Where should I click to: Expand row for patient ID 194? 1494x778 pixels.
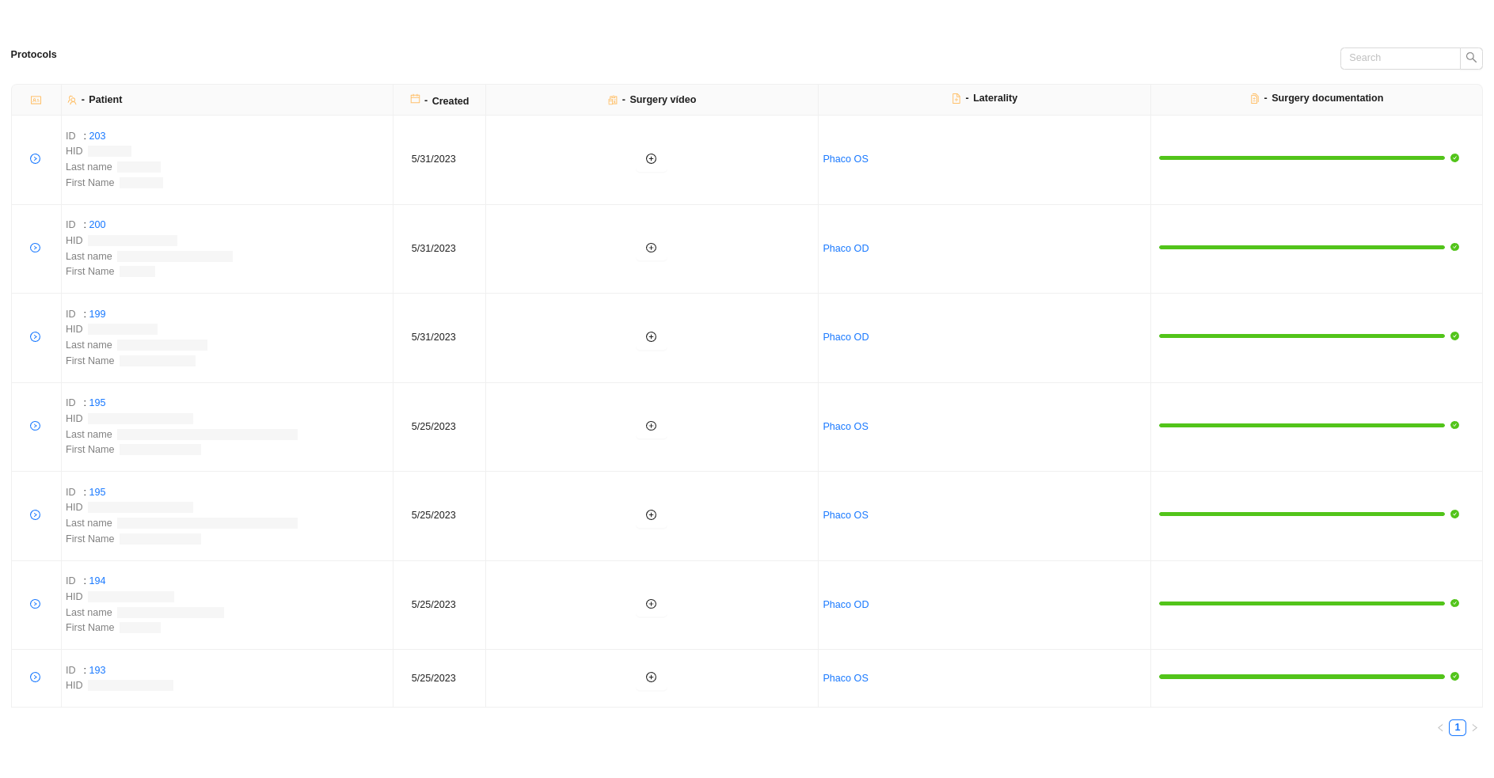coord(36,604)
